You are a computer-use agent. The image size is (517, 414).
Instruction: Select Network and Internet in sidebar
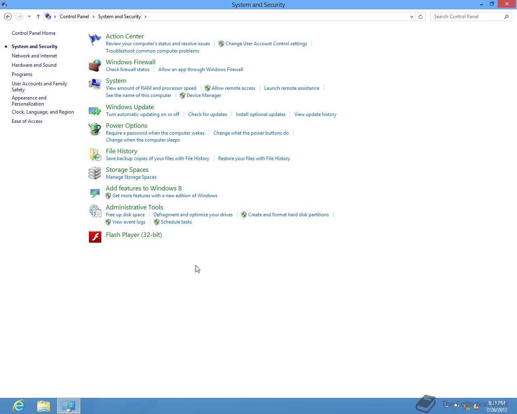tap(34, 56)
